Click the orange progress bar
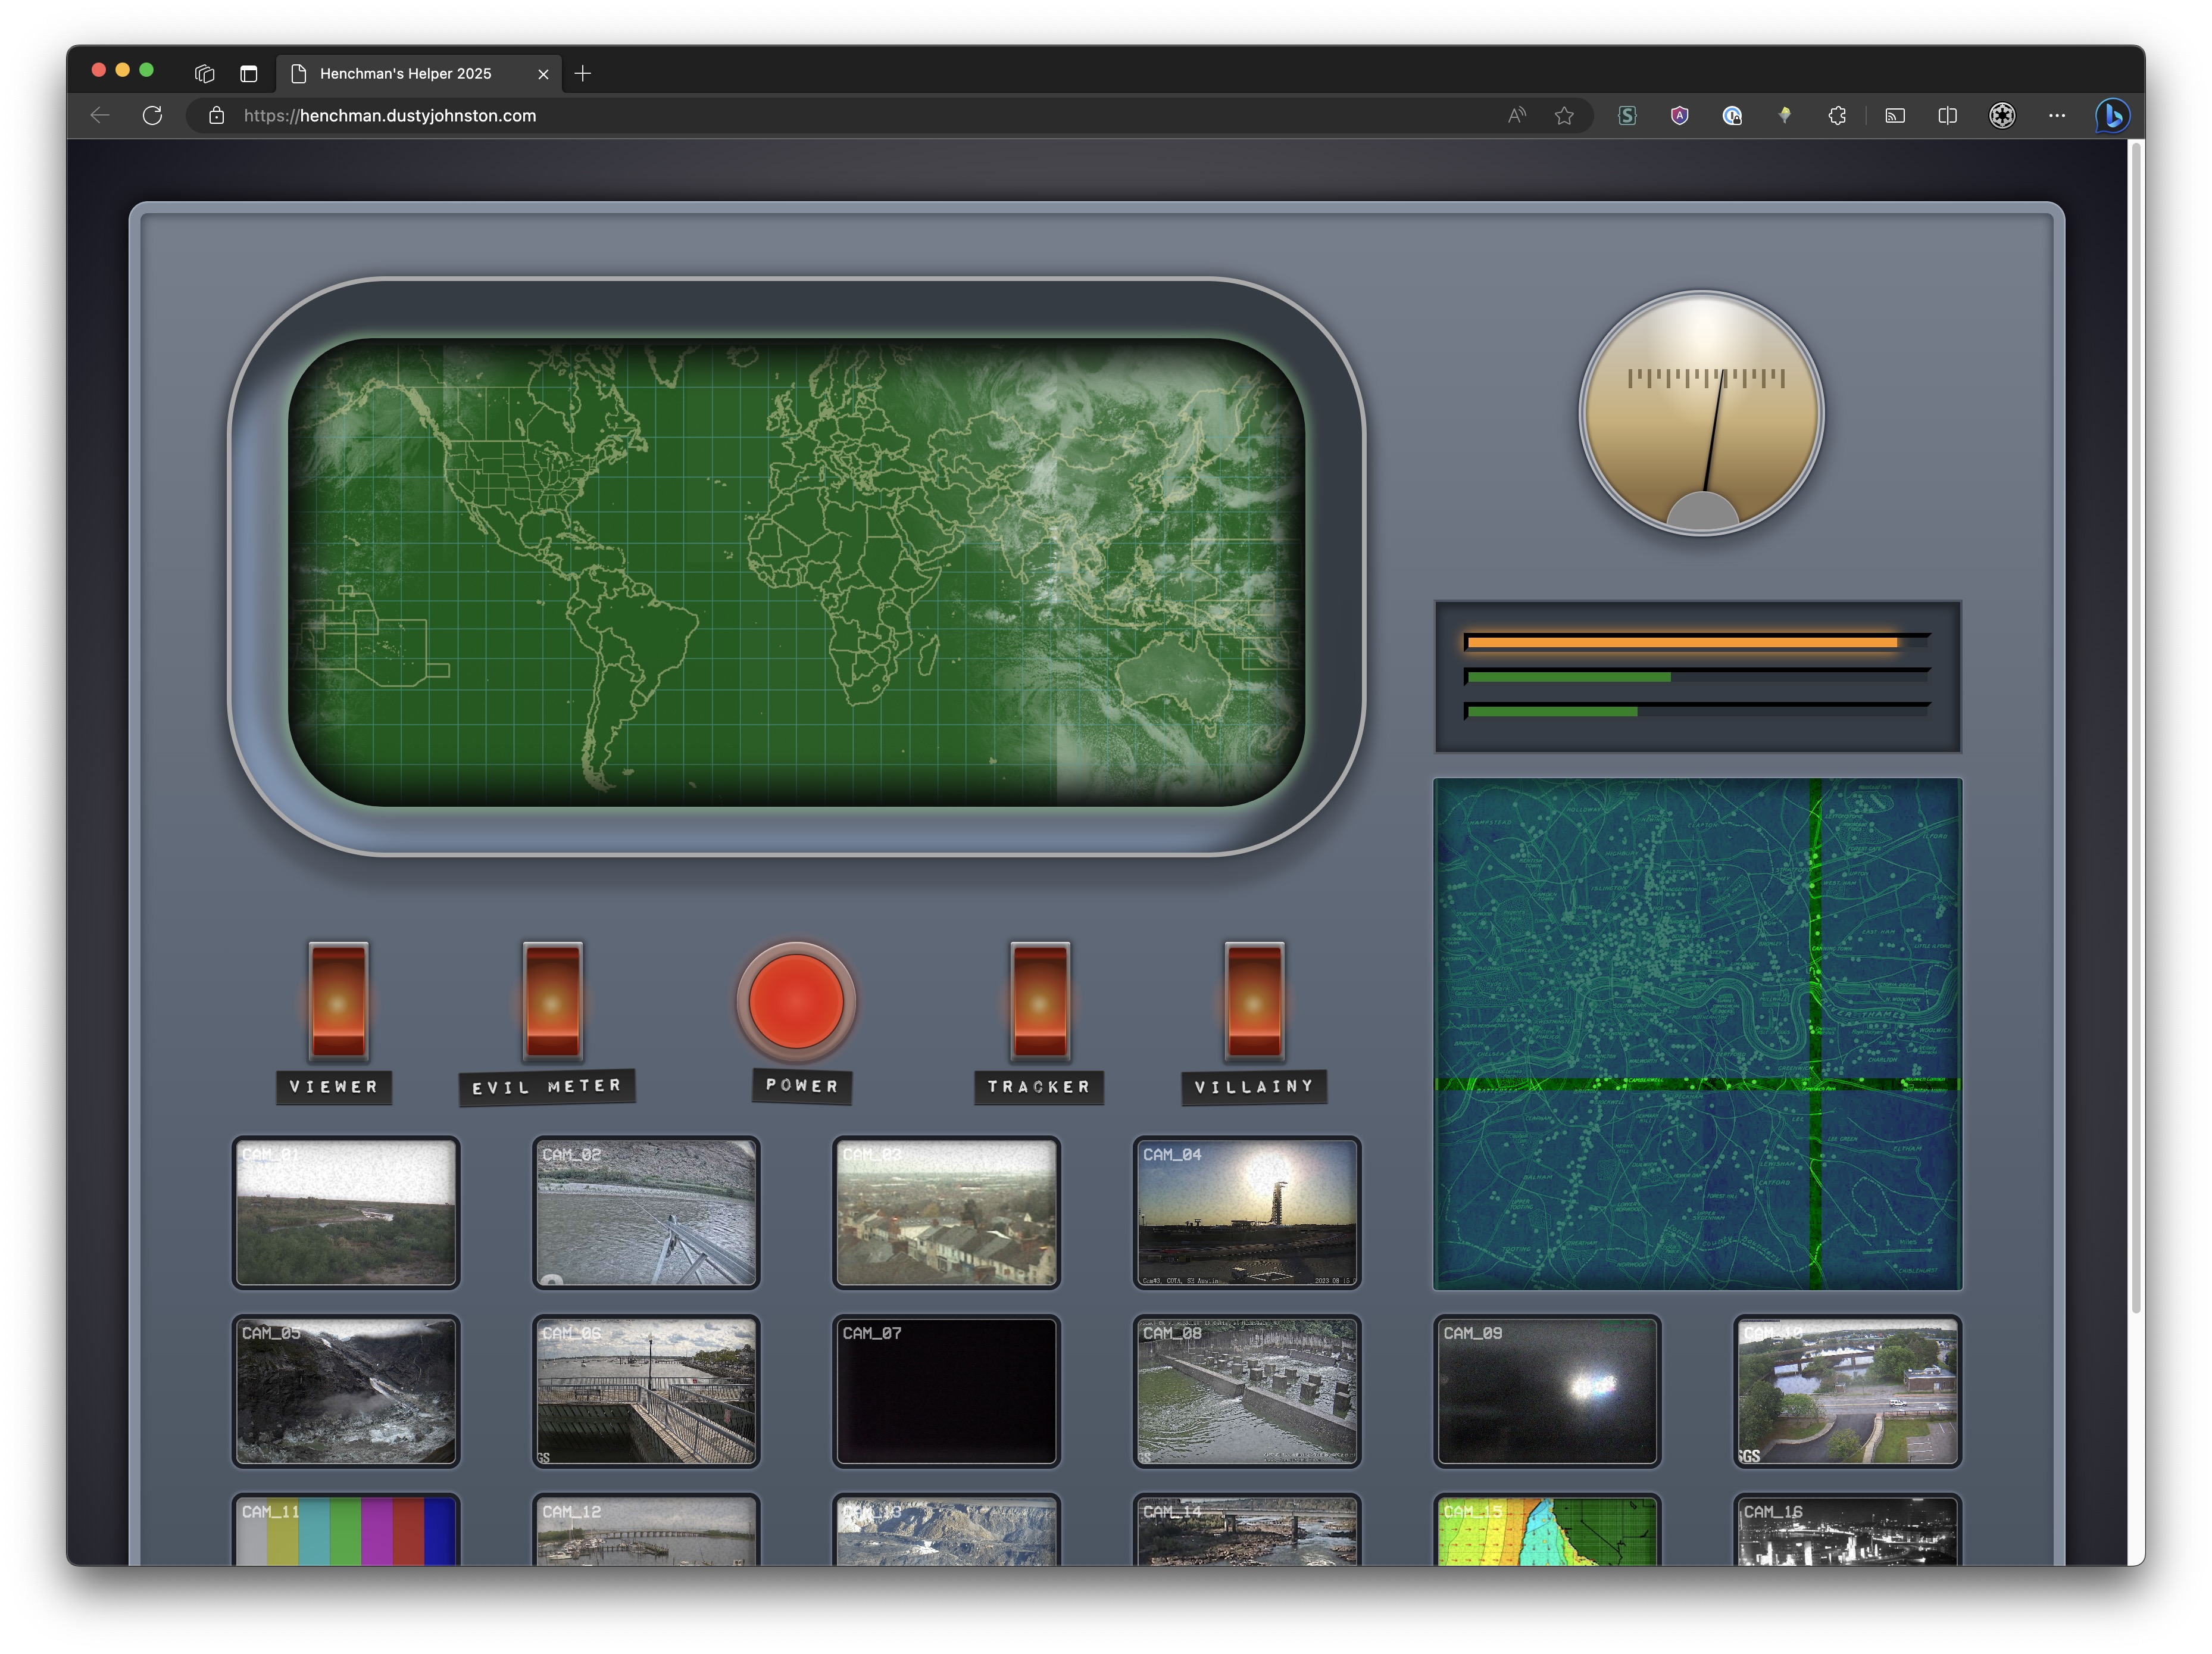Image resolution: width=2212 pixels, height=1654 pixels. (1696, 642)
